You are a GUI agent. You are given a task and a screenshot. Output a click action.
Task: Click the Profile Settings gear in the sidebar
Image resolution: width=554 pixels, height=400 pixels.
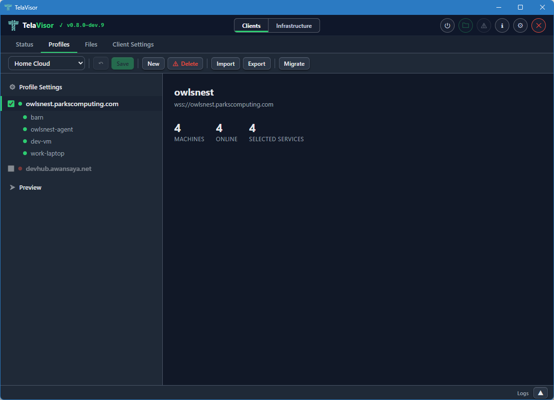click(x=12, y=87)
